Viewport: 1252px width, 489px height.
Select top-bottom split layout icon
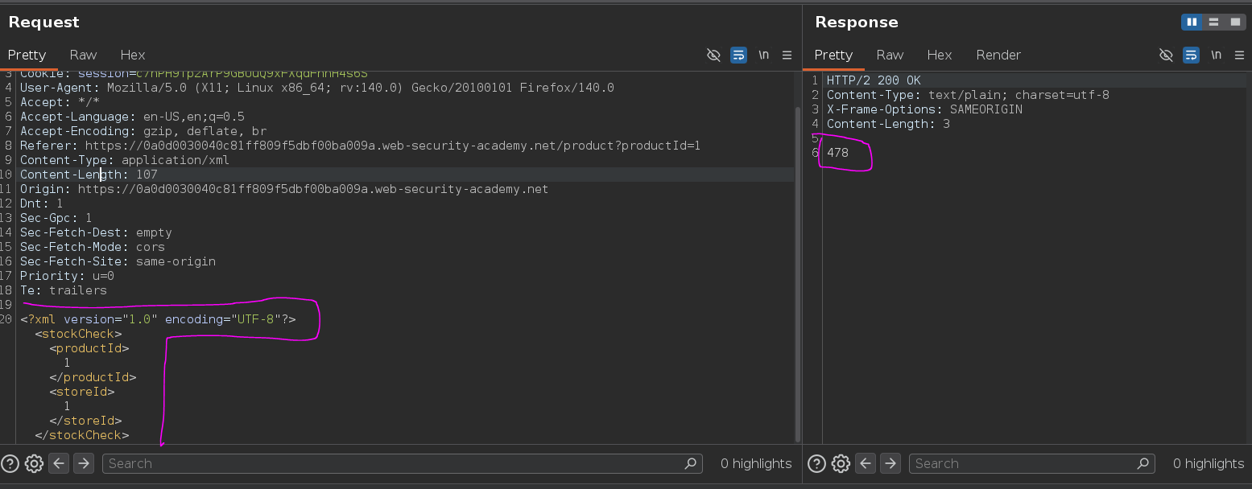[x=1213, y=22]
